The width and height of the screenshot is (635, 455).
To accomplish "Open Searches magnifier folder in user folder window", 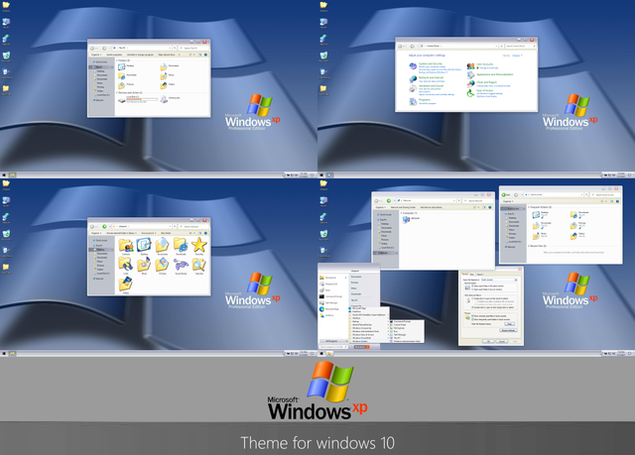I will tap(198, 265).
